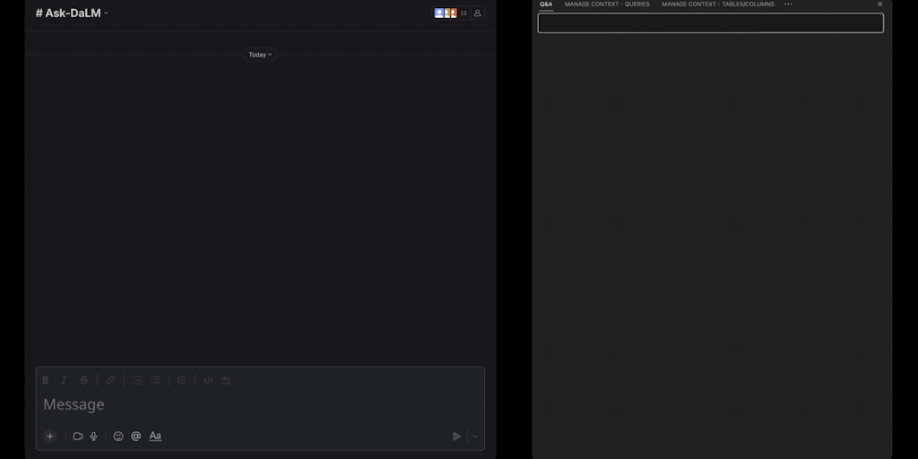Switch to Manage Context - Queries tab
The width and height of the screenshot is (918, 459).
607,4
